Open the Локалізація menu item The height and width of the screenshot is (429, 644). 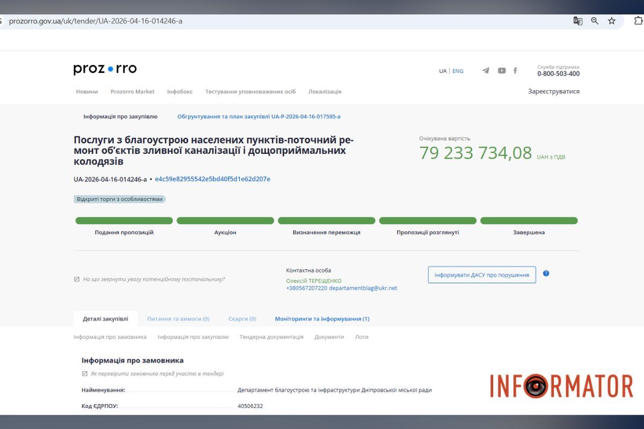pyautogui.click(x=325, y=92)
